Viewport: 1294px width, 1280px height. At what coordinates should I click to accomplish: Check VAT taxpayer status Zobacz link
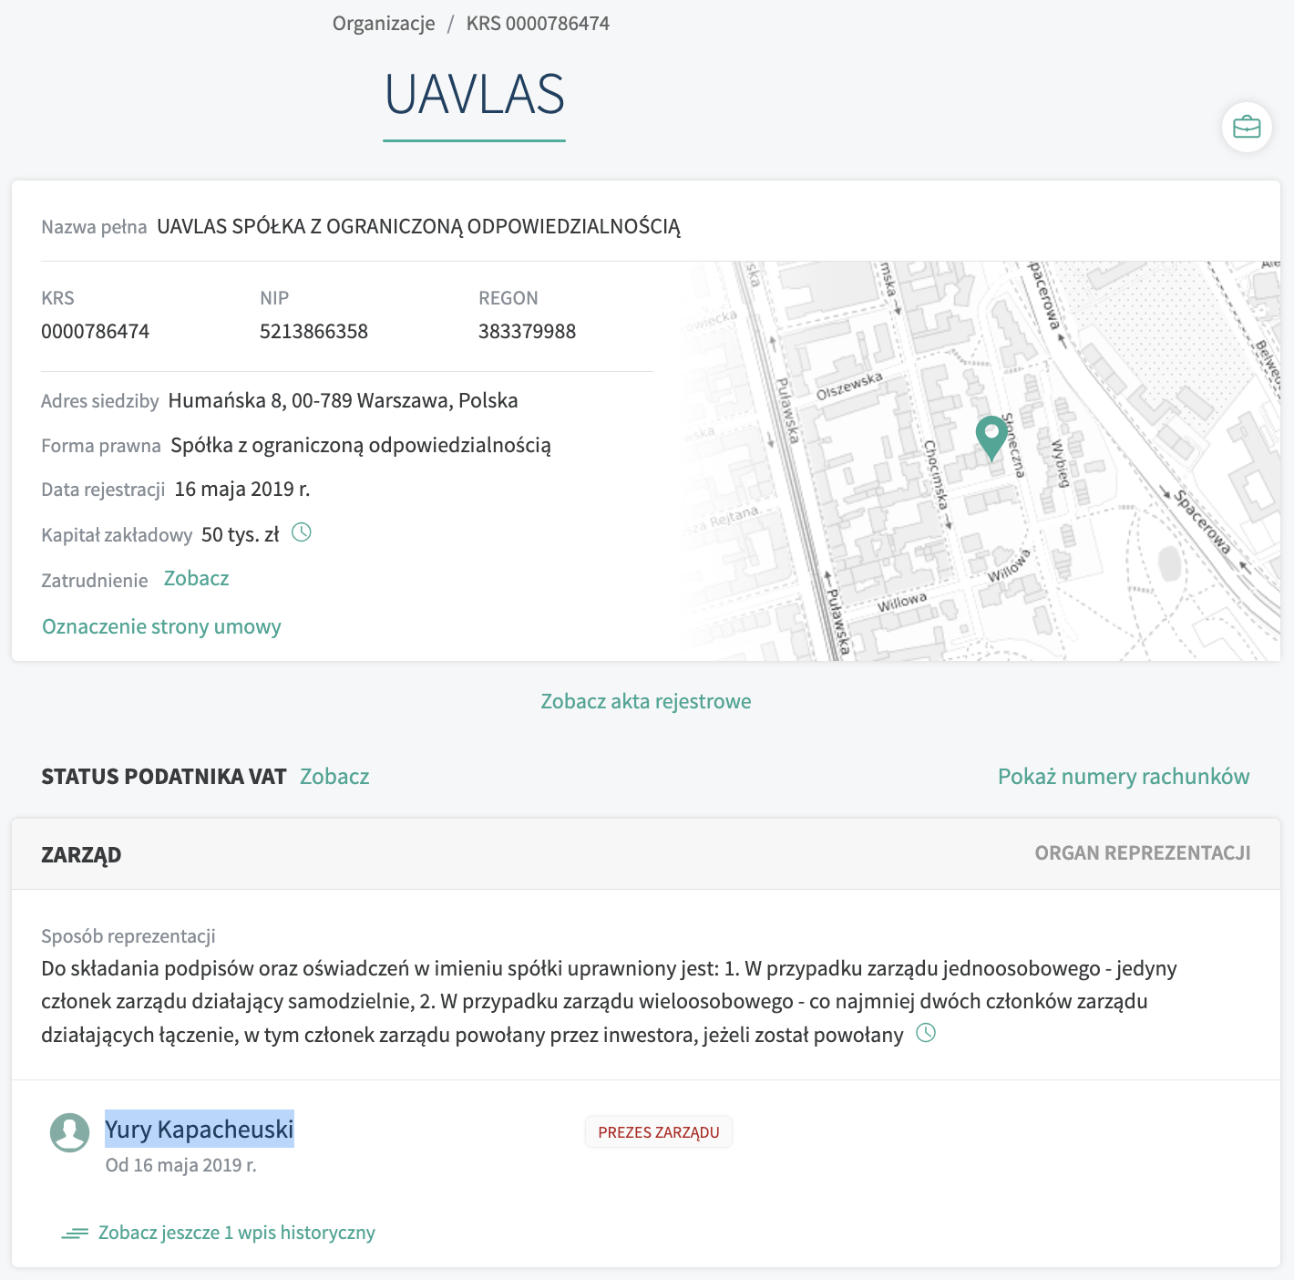pos(334,777)
